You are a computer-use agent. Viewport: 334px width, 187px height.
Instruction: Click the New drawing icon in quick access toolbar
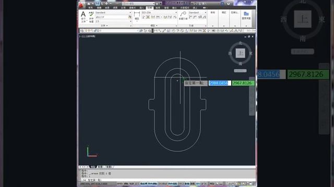point(89,4)
